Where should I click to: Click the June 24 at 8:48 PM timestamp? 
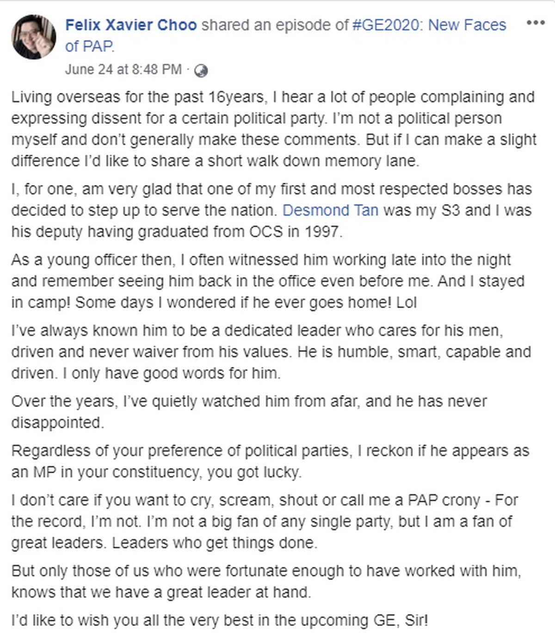(x=123, y=69)
